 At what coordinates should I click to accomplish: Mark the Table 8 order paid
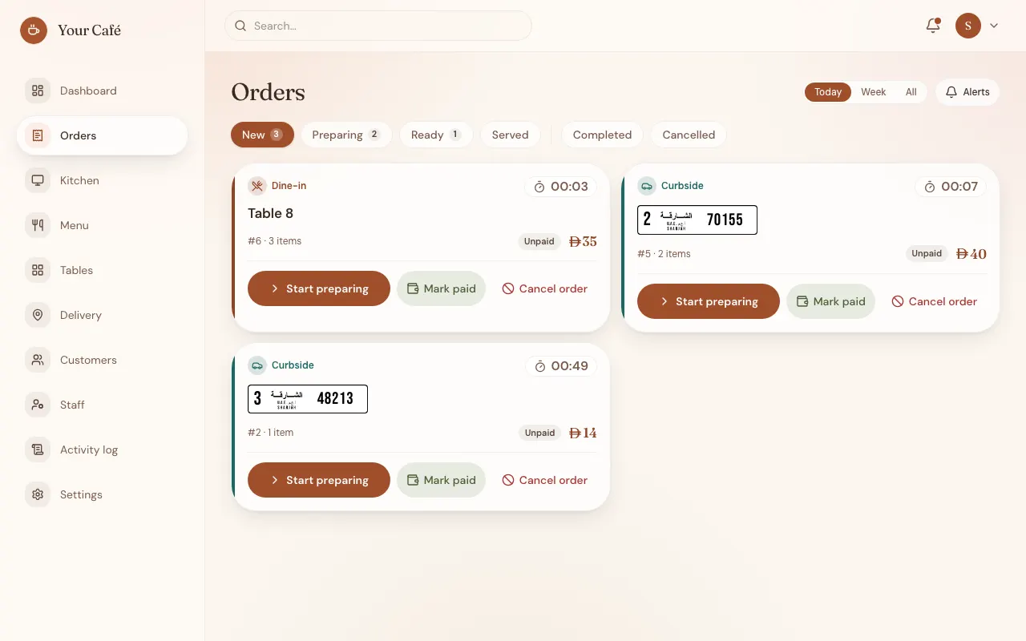point(441,288)
